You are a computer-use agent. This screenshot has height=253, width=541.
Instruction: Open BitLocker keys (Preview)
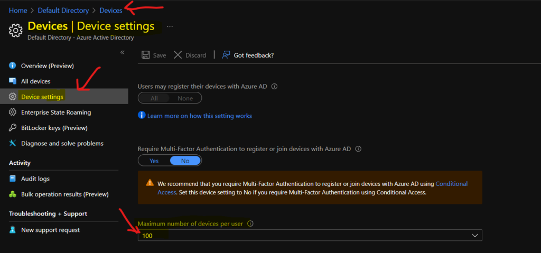[x=54, y=128]
